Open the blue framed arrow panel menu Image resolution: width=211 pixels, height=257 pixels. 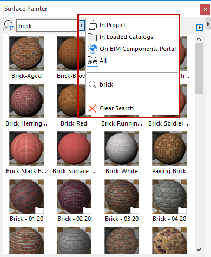pyautogui.click(x=200, y=28)
